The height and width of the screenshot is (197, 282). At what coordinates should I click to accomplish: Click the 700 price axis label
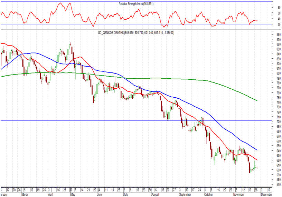279,122
